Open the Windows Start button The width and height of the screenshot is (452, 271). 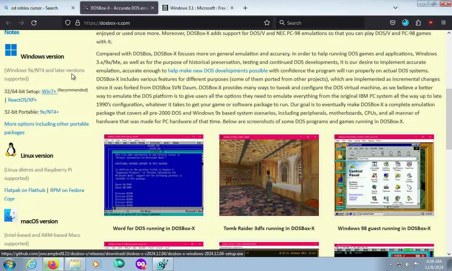[x=10, y=264]
